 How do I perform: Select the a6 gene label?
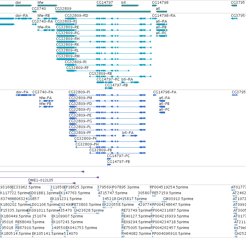158,8
